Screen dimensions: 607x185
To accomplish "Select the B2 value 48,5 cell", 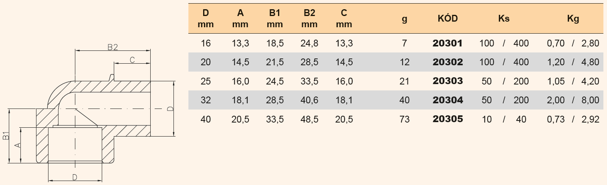I will [x=309, y=119].
